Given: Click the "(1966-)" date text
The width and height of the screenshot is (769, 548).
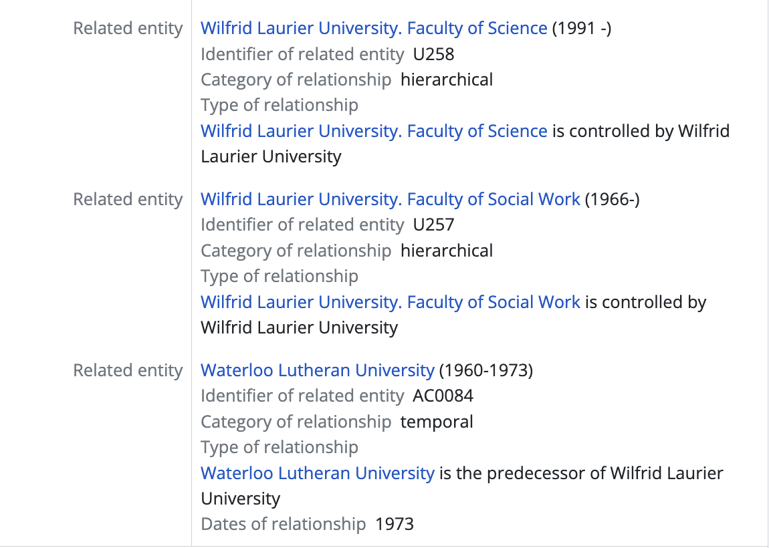Looking at the screenshot, I should (613, 199).
